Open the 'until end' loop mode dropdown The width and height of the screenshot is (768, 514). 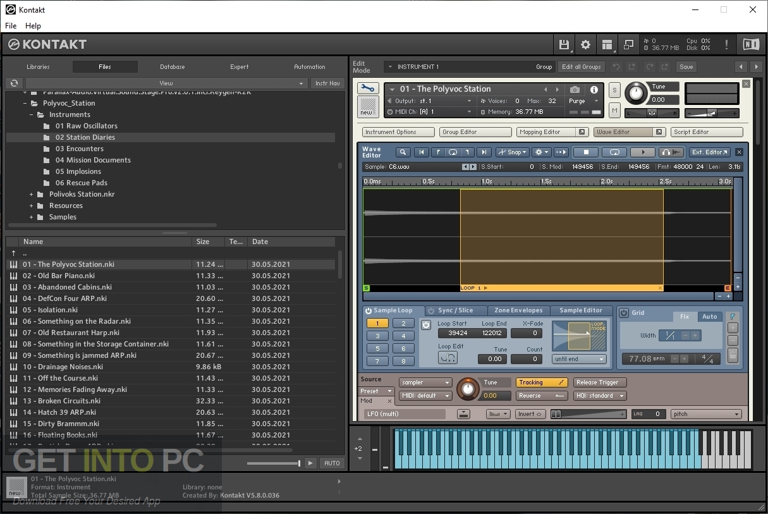(580, 359)
